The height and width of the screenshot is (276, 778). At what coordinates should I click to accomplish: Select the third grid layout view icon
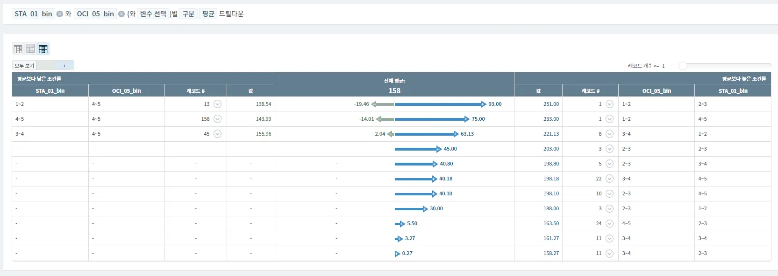coord(43,49)
